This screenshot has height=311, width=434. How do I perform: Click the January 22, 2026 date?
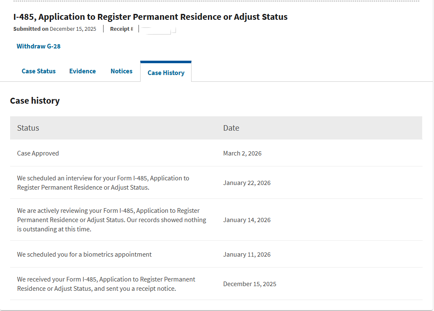pyautogui.click(x=247, y=183)
